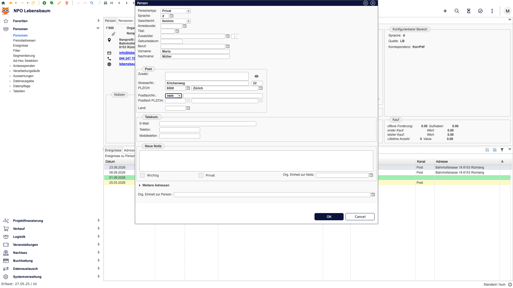Click the user avatar M button
This screenshot has width=513, height=288.
click(507, 11)
